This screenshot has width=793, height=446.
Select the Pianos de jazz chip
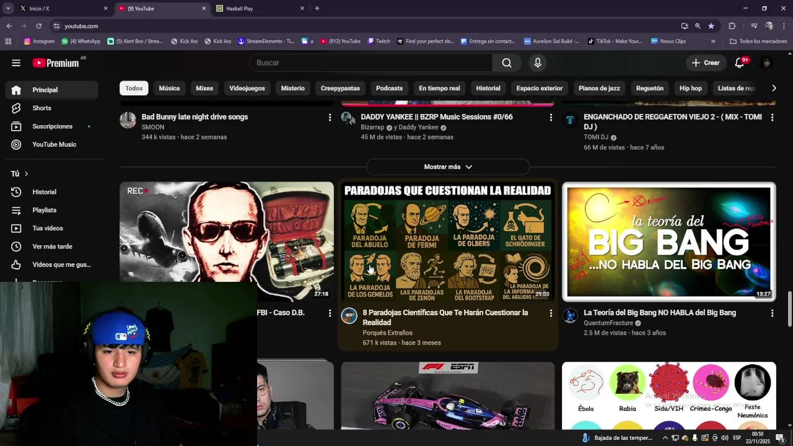[599, 88]
